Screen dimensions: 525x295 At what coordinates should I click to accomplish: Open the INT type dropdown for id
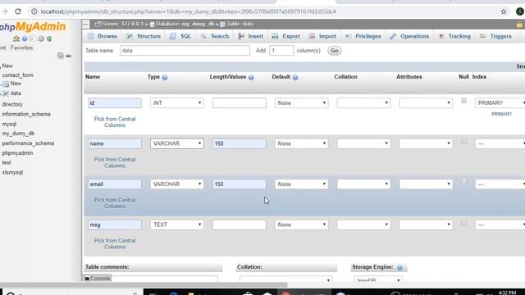pos(177,103)
